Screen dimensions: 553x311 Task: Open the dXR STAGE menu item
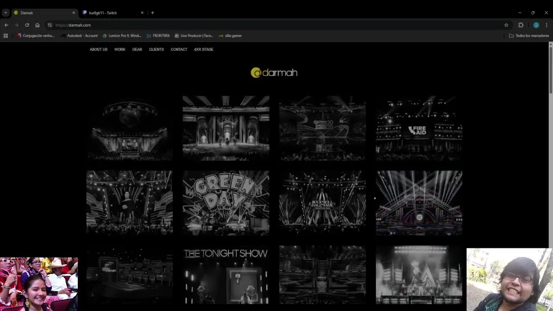tap(203, 49)
